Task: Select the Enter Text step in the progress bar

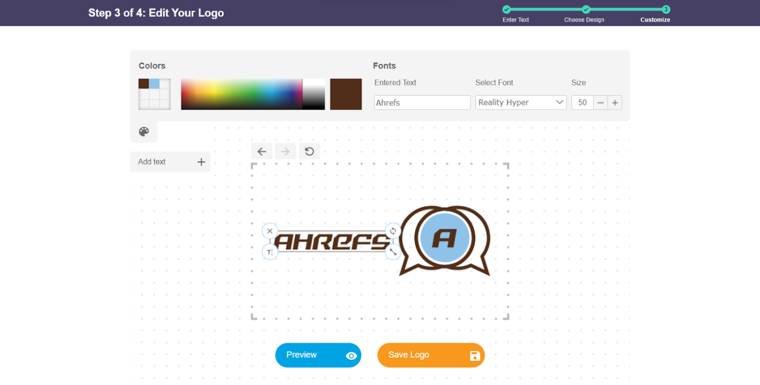Action: pos(506,9)
